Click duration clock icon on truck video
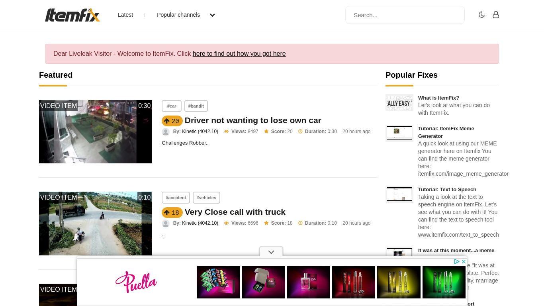The image size is (544, 306). (x=300, y=223)
